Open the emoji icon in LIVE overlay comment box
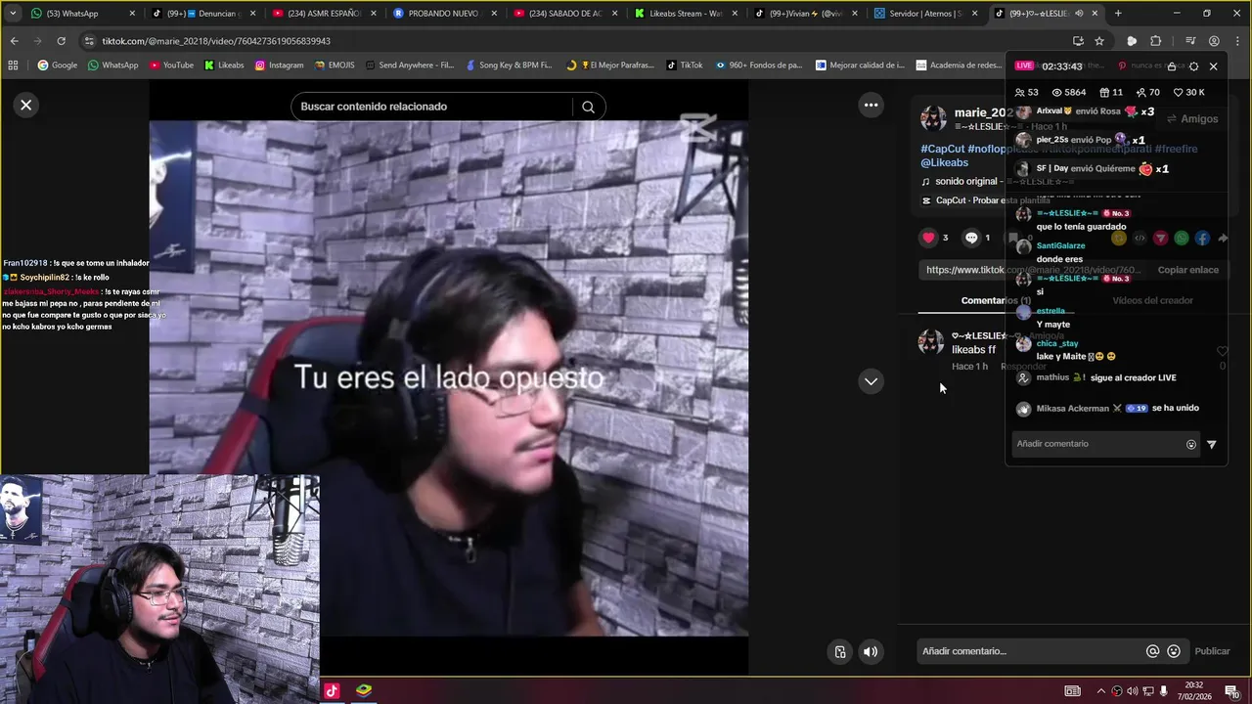Screen dimensions: 1252x704 pos(1190,444)
